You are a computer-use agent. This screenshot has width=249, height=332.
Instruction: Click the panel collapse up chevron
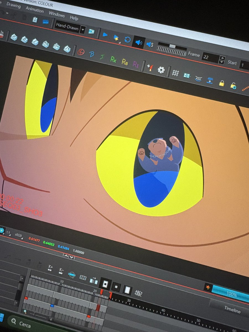pyautogui.click(x=66, y=255)
